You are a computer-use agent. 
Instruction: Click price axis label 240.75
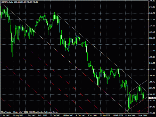coord(152,13)
